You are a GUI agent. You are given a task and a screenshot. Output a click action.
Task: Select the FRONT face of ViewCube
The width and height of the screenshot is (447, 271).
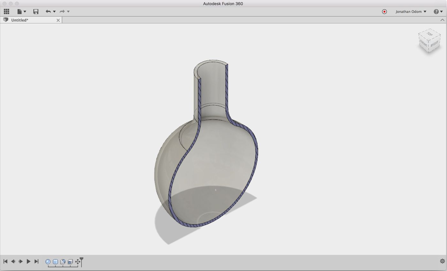tap(424, 43)
